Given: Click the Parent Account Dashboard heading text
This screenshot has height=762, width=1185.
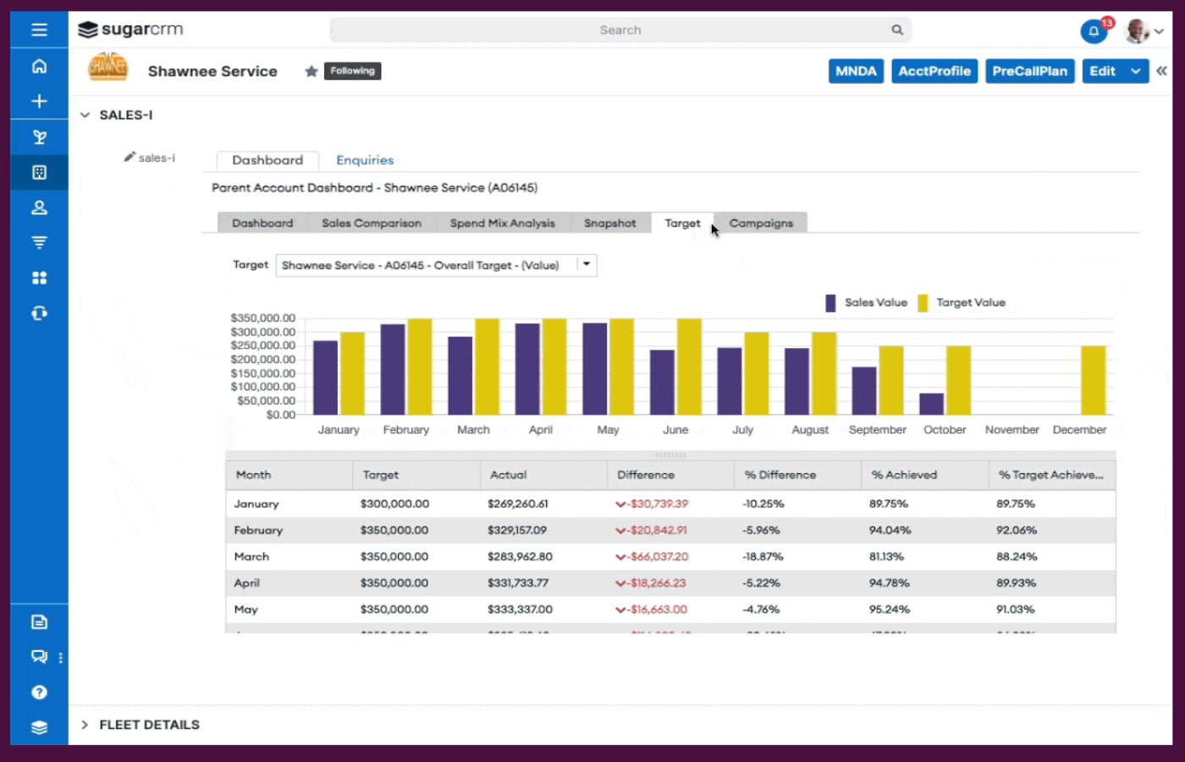Looking at the screenshot, I should pyautogui.click(x=374, y=188).
